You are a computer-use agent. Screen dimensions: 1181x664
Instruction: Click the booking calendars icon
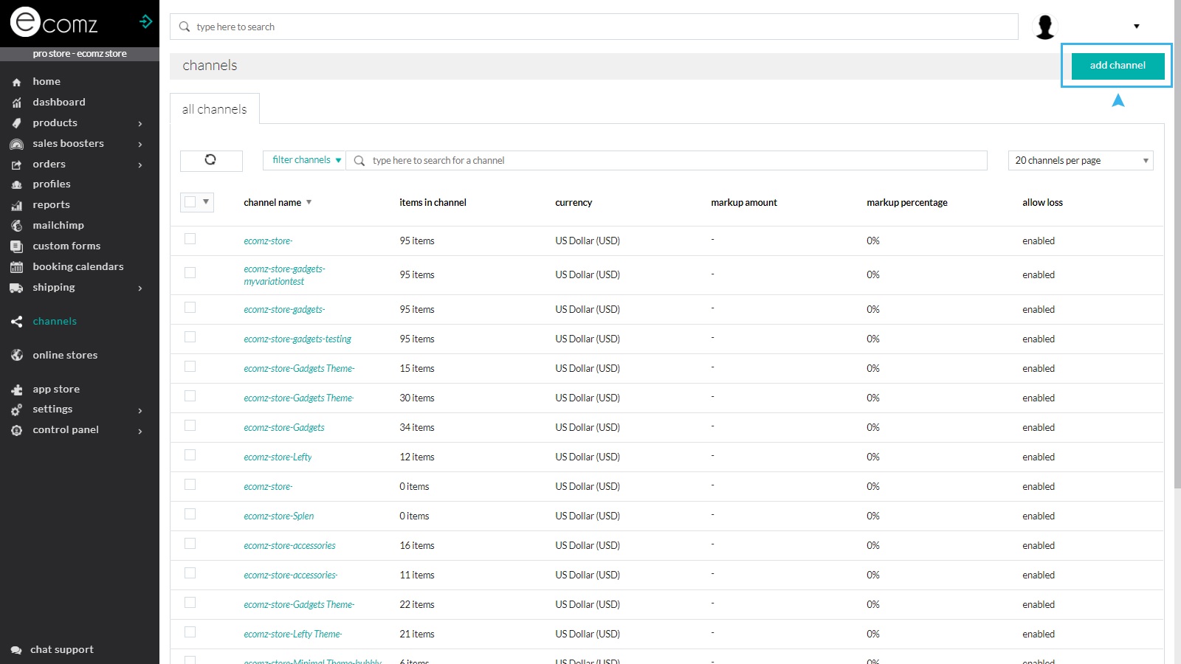(16, 267)
